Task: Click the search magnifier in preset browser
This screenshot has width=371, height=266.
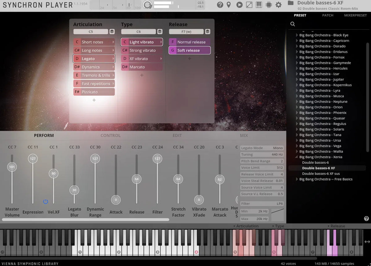Action: (293, 24)
